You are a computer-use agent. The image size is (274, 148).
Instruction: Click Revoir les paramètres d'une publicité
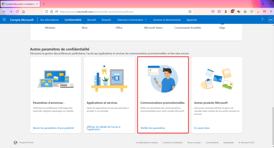53,128
